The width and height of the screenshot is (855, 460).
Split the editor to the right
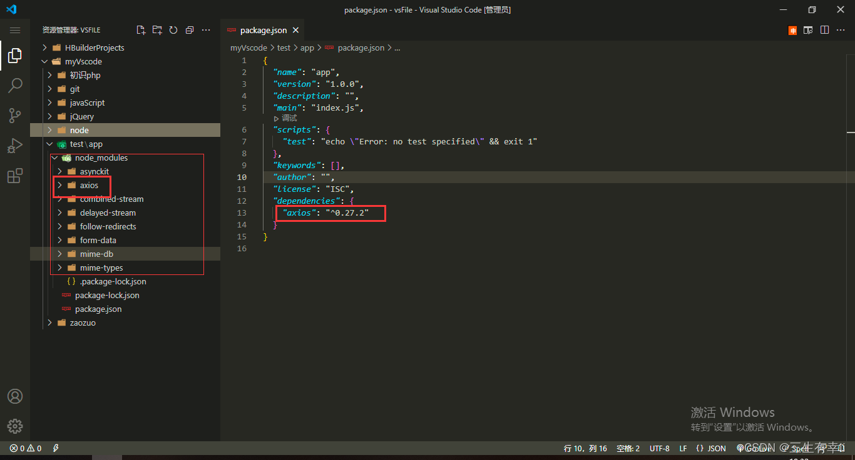pyautogui.click(x=824, y=30)
